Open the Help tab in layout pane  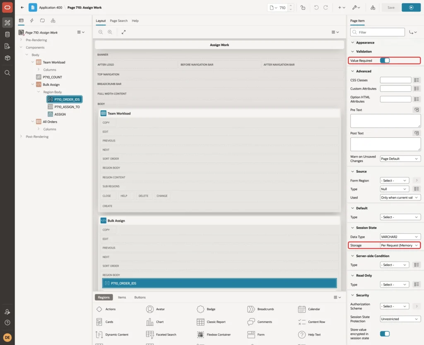(135, 21)
